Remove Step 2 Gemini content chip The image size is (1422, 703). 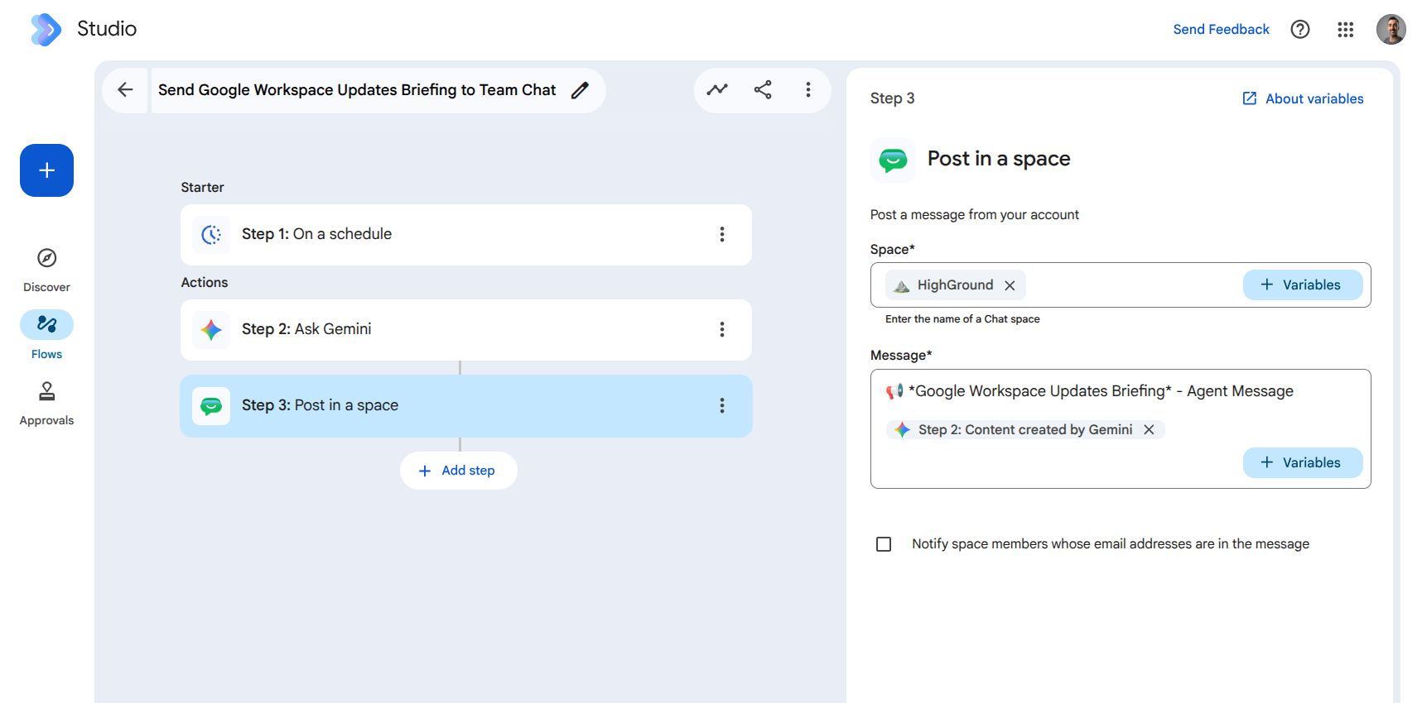pyautogui.click(x=1149, y=429)
